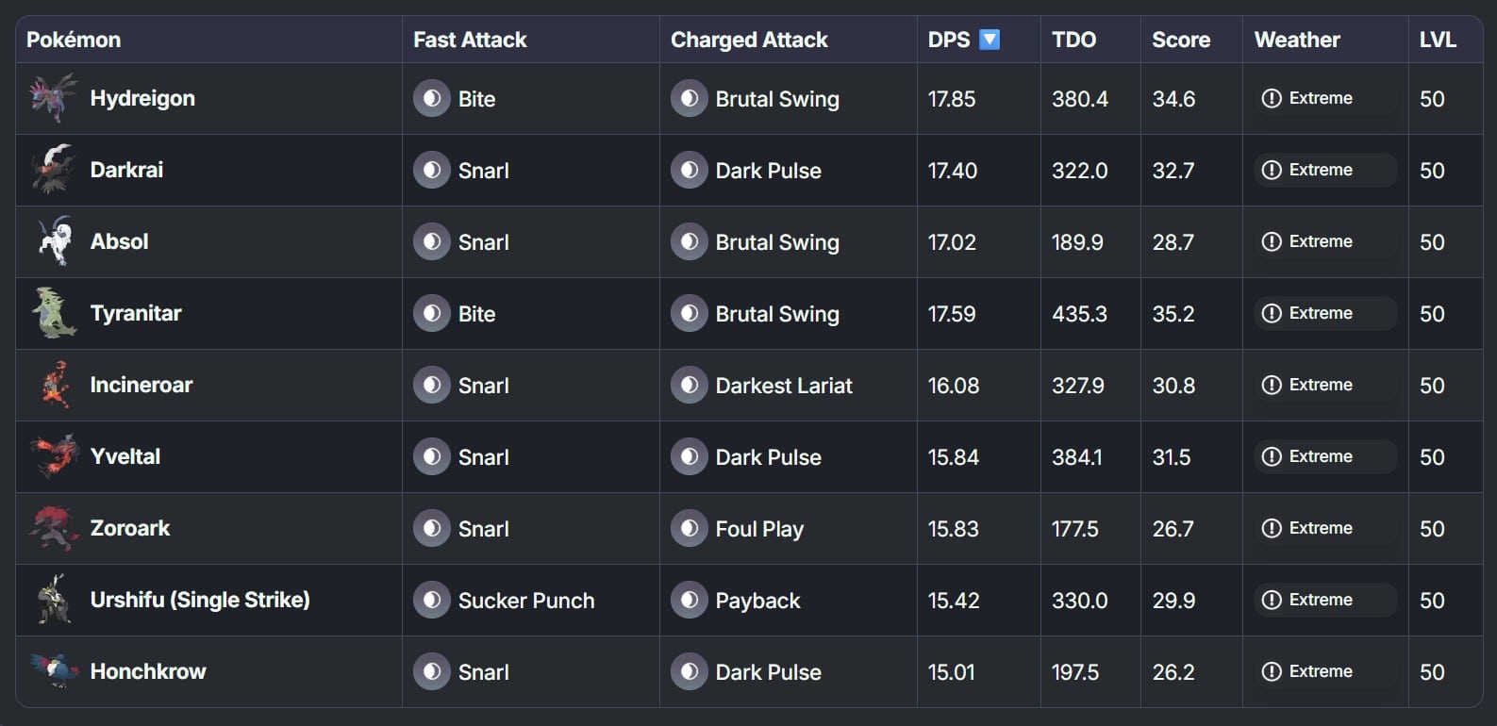
Task: Click the Yveltal sprite icon
Action: pyautogui.click(x=54, y=456)
